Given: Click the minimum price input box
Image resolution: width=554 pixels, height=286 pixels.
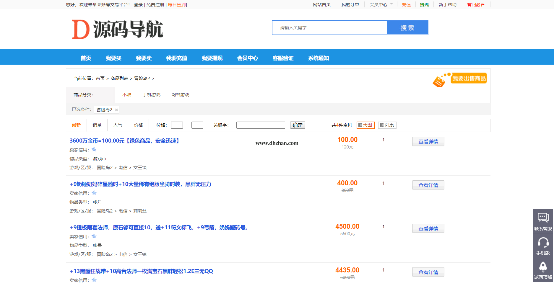Looking at the screenshot, I should point(177,125).
